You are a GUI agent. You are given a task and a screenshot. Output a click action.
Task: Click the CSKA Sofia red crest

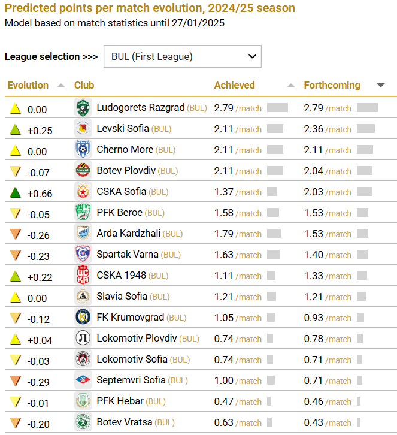tap(83, 192)
